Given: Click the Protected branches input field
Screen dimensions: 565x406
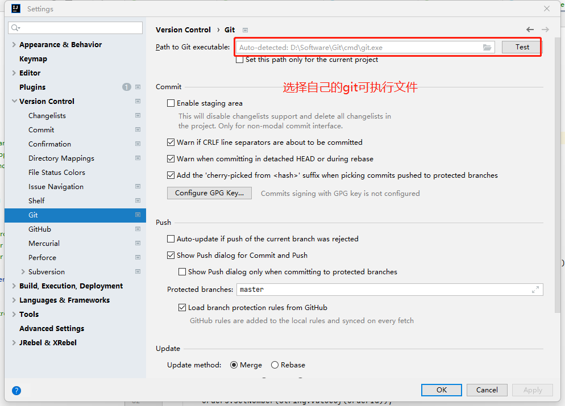Looking at the screenshot, I should pos(389,290).
